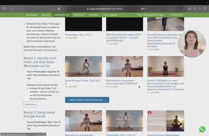Show tab overview icon
Image resolution: width=209 pixels, height=136 pixels.
click(205, 9)
